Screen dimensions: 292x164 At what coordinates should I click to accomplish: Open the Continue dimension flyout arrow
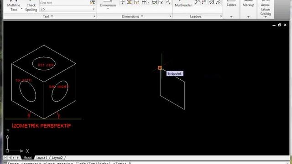pyautogui.click(x=148, y=2)
